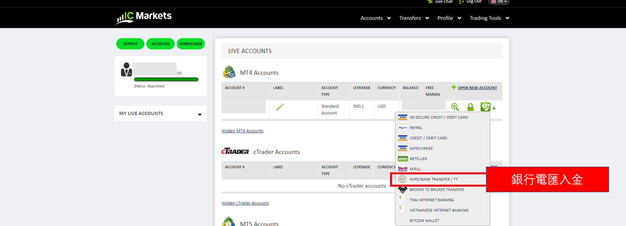The height and width of the screenshot is (226, 626).
Task: Click the Visa icon beside SafeCharge
Action: [x=403, y=148]
